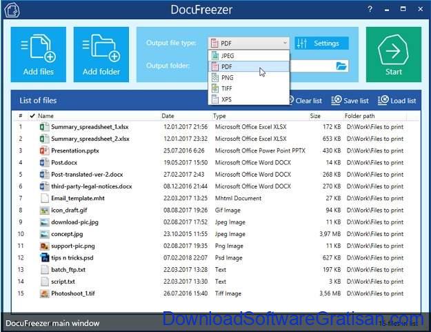Click the text file icon of script.txt
This screenshot has height=332, width=431.
click(44, 282)
